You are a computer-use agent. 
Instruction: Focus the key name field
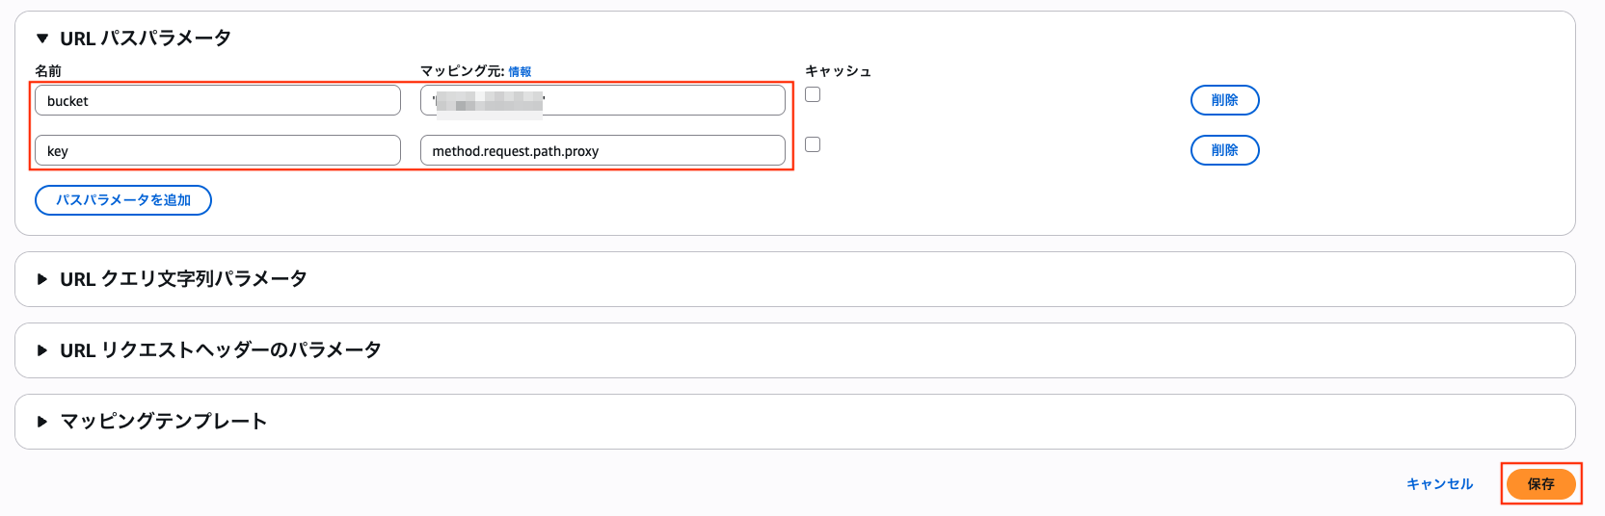(x=218, y=150)
